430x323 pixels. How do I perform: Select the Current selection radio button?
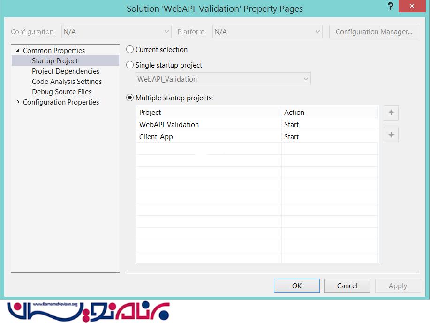coord(130,50)
